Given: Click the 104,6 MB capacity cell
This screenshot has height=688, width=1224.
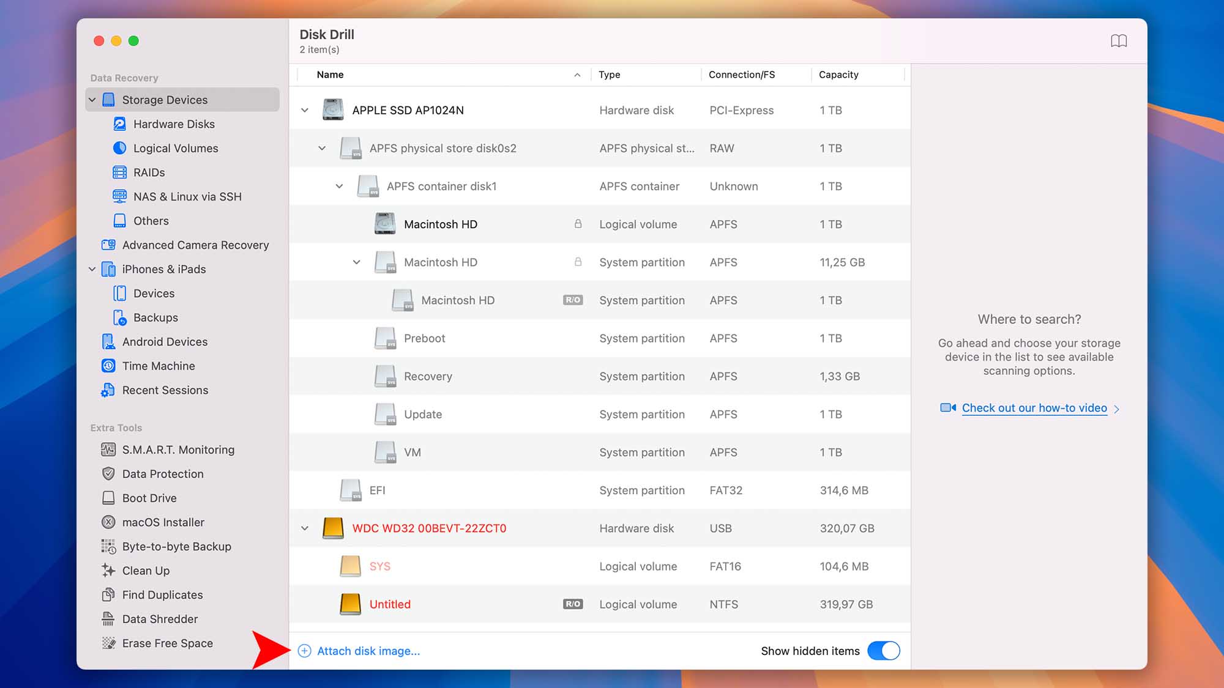Looking at the screenshot, I should pyautogui.click(x=844, y=566).
